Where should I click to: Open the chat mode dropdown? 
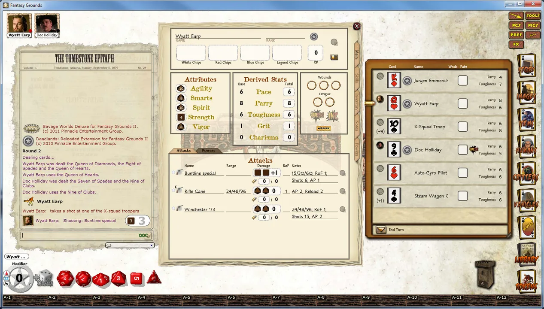pyautogui.click(x=130, y=245)
